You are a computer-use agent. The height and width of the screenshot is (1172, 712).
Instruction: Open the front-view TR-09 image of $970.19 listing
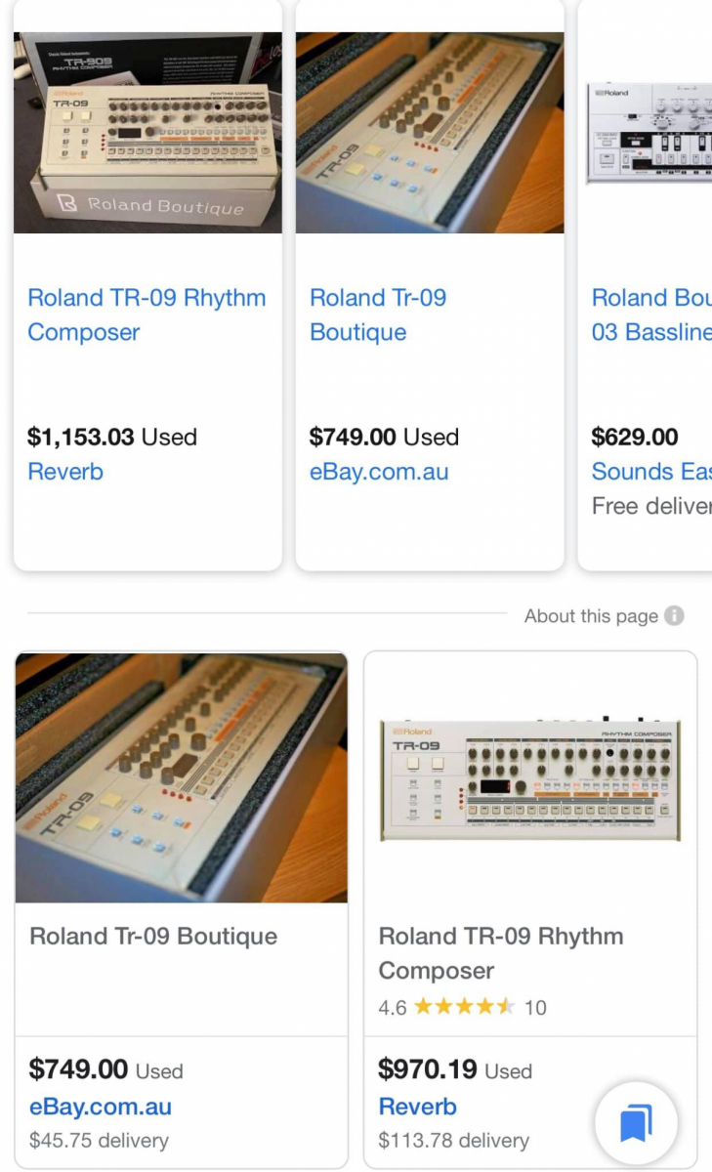(530, 777)
